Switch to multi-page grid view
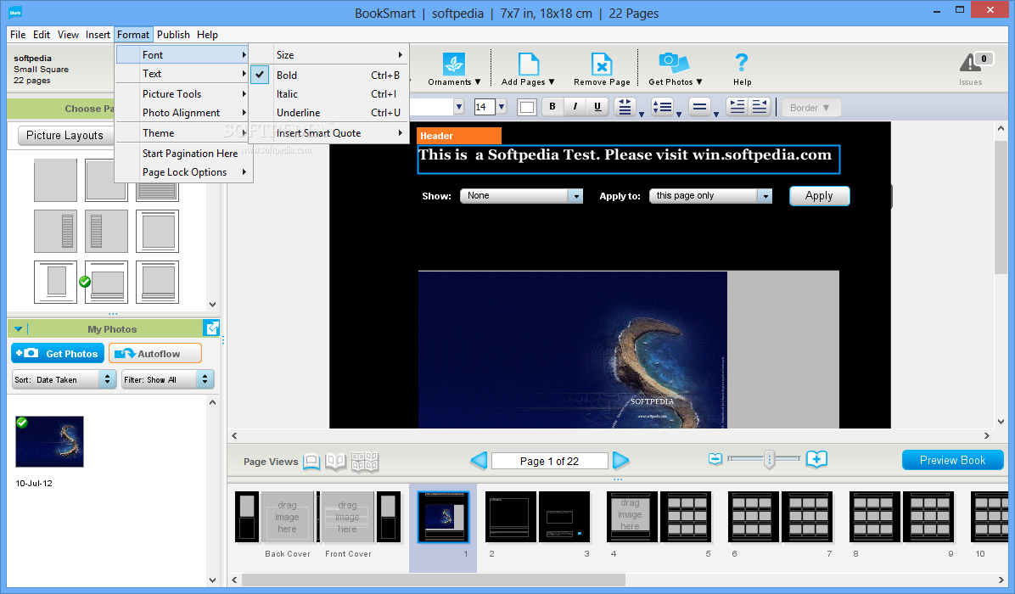The height and width of the screenshot is (594, 1015). [364, 462]
